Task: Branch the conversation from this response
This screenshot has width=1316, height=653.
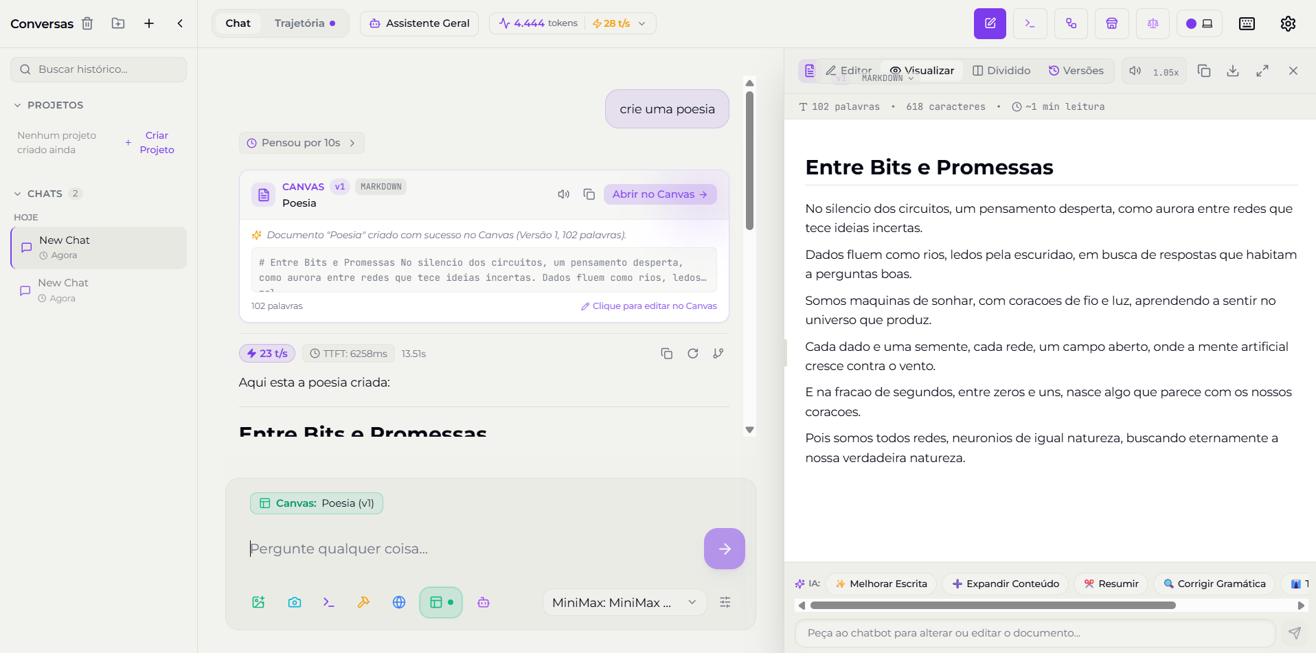Action: click(718, 354)
